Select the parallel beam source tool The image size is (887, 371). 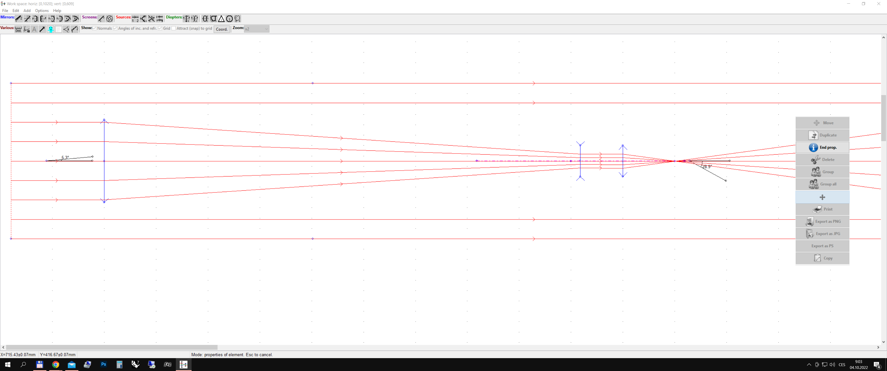click(x=159, y=19)
